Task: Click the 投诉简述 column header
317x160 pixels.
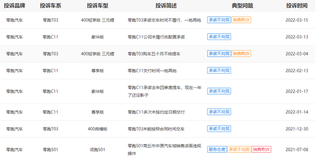Action: (x=166, y=6)
